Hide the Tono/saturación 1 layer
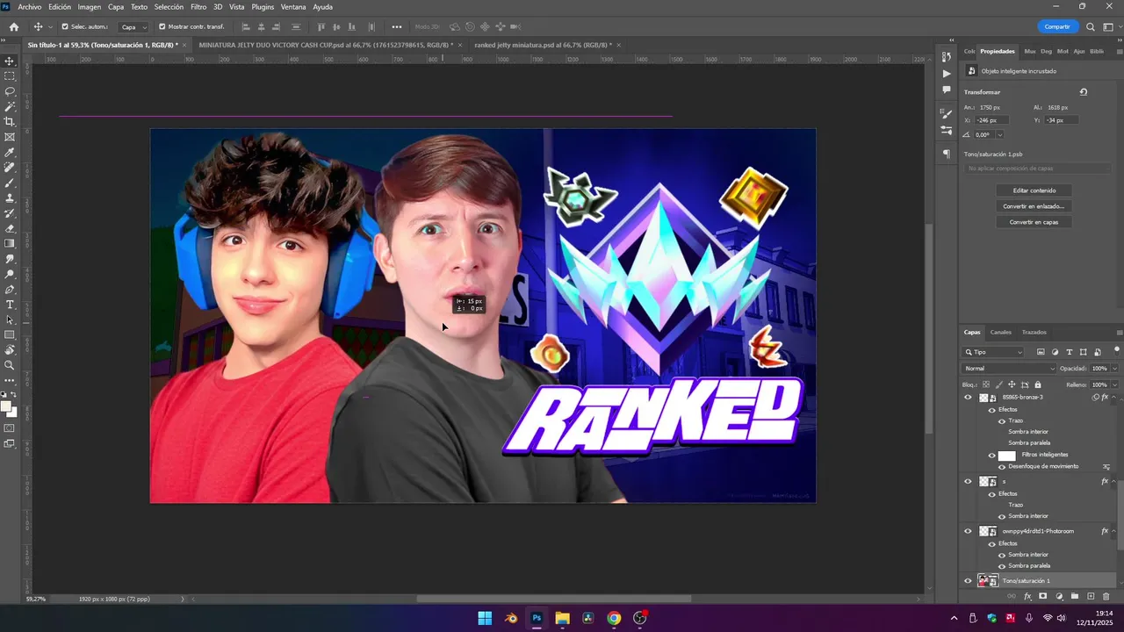The height and width of the screenshot is (632, 1124). click(969, 580)
